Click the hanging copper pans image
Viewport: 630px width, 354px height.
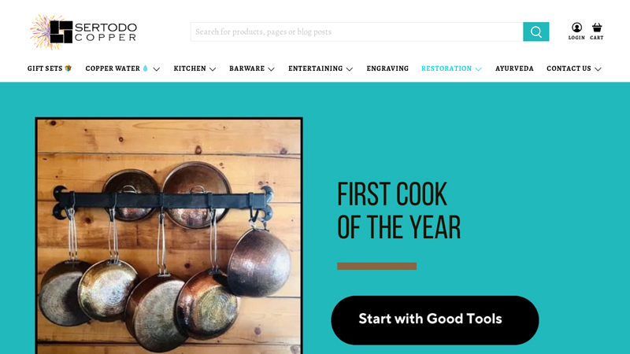click(169, 235)
